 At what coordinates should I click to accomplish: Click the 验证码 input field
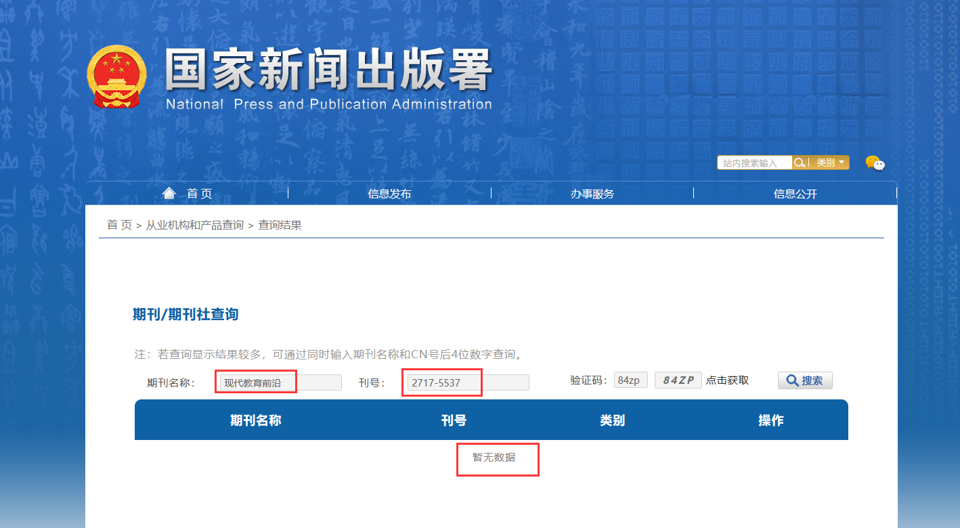pos(631,380)
